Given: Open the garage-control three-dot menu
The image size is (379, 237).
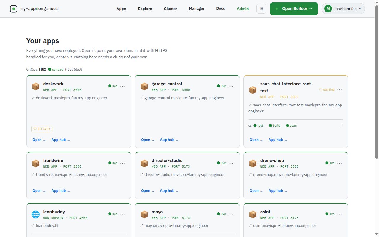Looking at the screenshot, I should coord(231,86).
